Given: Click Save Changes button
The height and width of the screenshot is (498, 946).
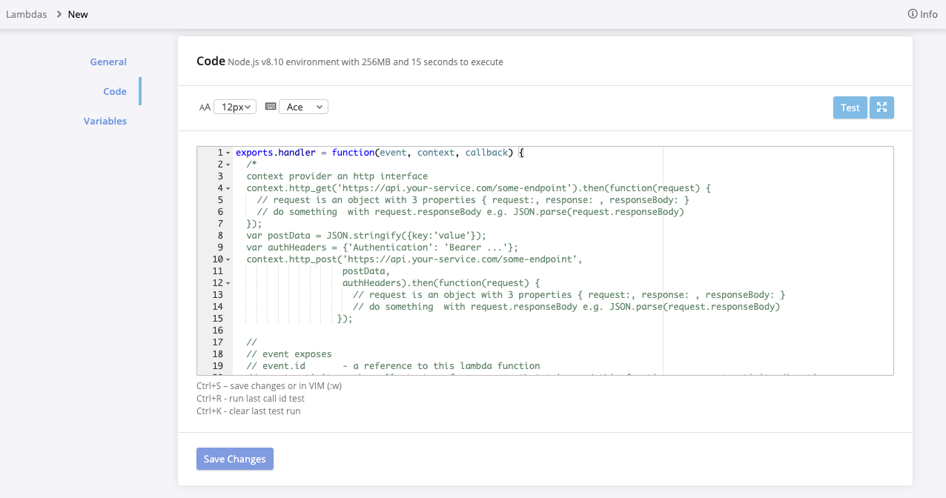Looking at the screenshot, I should 235,459.
